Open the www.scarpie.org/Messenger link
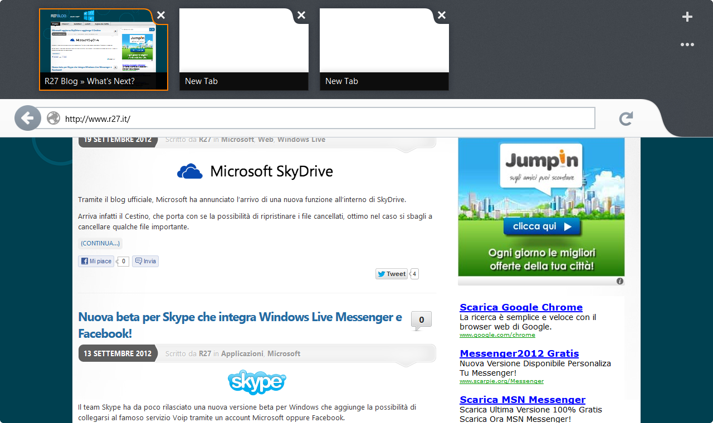Screen dimensions: 713x423 click(x=502, y=381)
